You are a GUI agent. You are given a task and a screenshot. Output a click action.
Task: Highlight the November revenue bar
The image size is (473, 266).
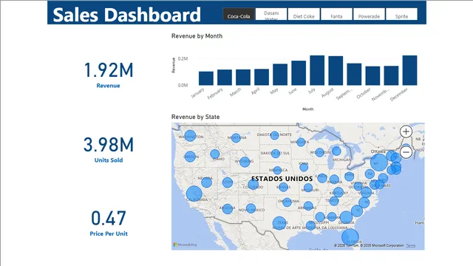[x=391, y=75]
